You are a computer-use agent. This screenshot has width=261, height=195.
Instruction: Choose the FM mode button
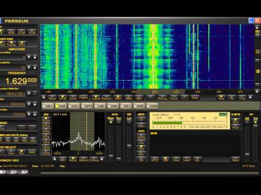click(126, 106)
